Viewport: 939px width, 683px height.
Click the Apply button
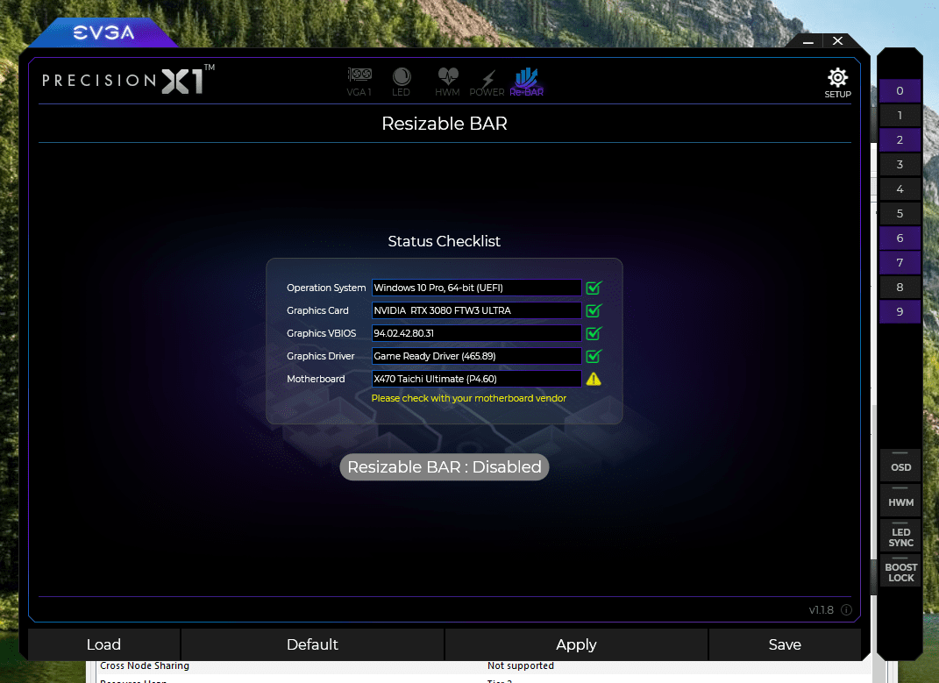(x=576, y=644)
